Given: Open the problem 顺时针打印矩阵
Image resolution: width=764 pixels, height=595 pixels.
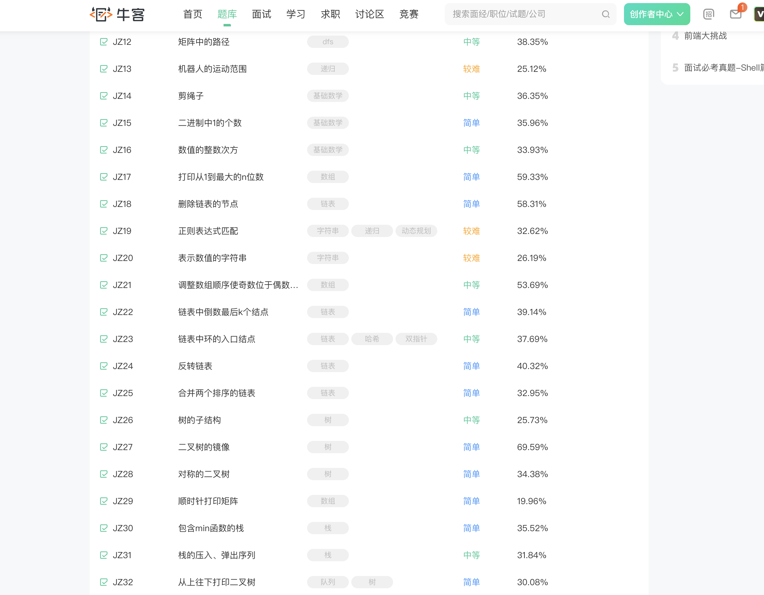Looking at the screenshot, I should pyautogui.click(x=208, y=501).
